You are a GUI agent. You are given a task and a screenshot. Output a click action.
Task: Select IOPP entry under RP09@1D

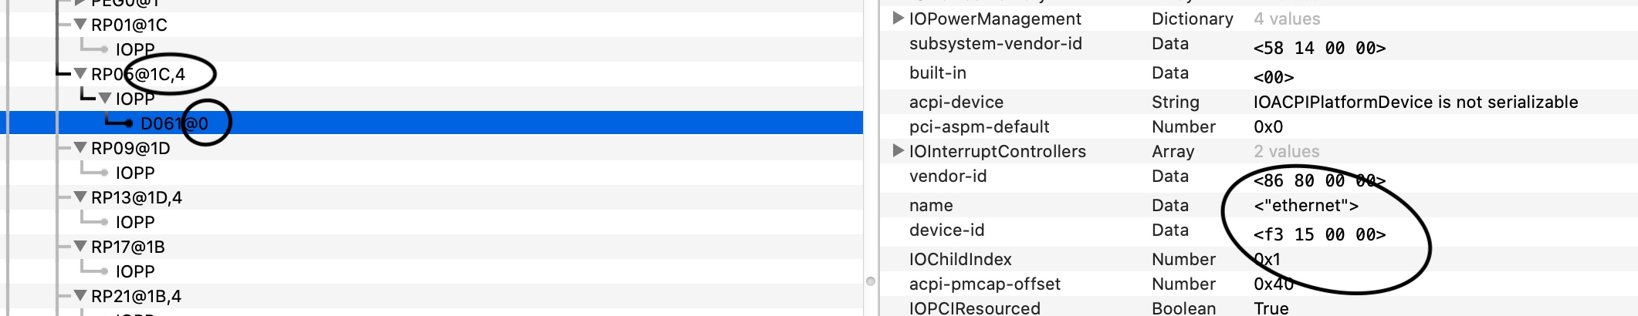point(135,173)
